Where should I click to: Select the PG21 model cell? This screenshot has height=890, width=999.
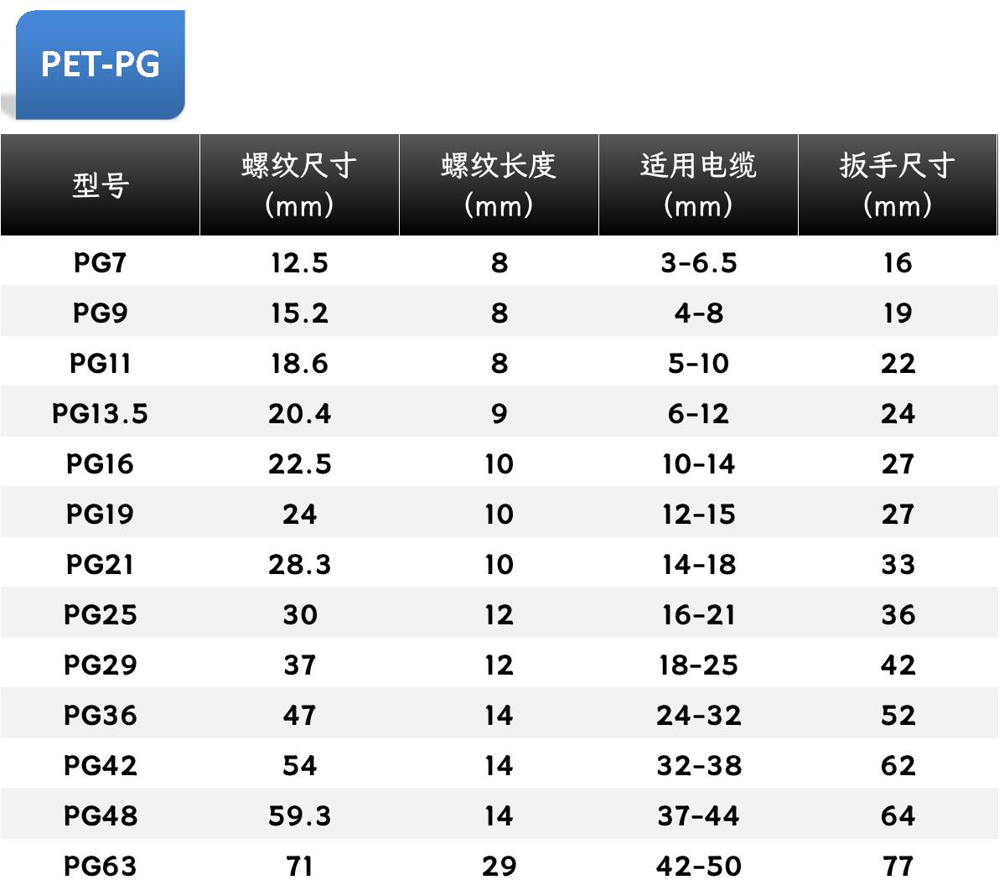(x=100, y=565)
